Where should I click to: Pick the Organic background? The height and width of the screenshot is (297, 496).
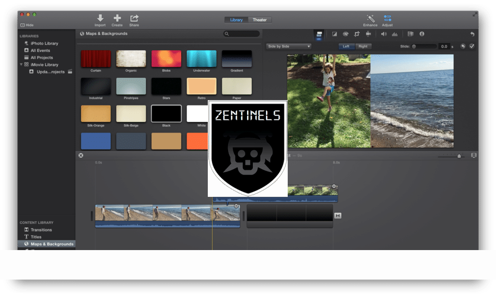pyautogui.click(x=131, y=59)
